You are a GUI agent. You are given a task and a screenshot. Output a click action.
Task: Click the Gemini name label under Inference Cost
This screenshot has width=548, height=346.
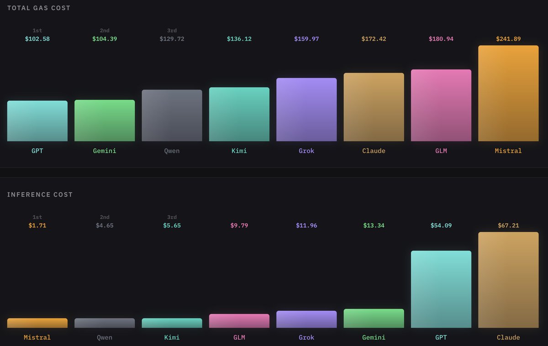[374, 338]
